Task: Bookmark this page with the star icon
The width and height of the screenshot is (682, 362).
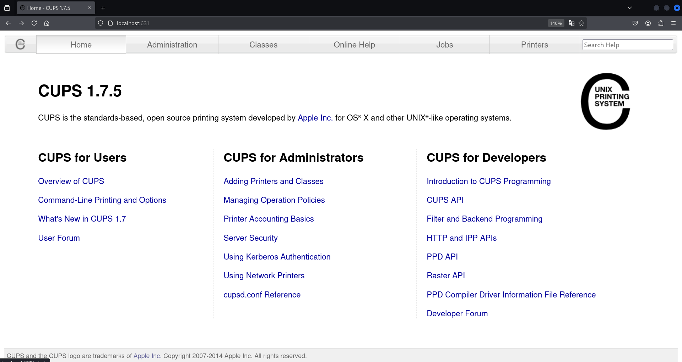Action: pos(581,23)
